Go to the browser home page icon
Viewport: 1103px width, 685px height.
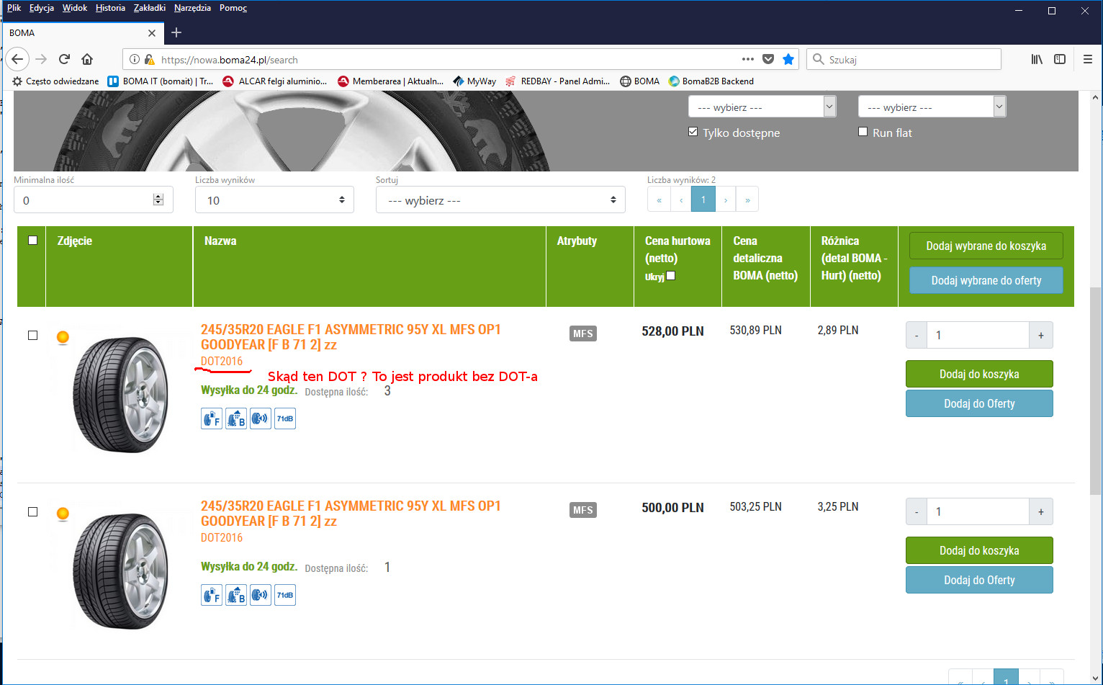(87, 60)
